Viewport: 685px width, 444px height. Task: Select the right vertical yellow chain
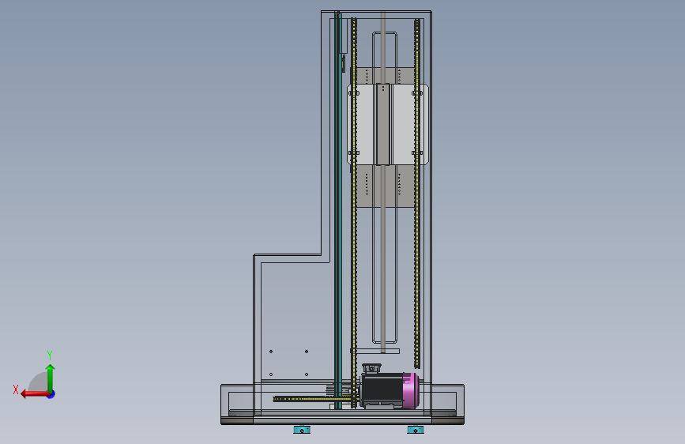click(416, 192)
